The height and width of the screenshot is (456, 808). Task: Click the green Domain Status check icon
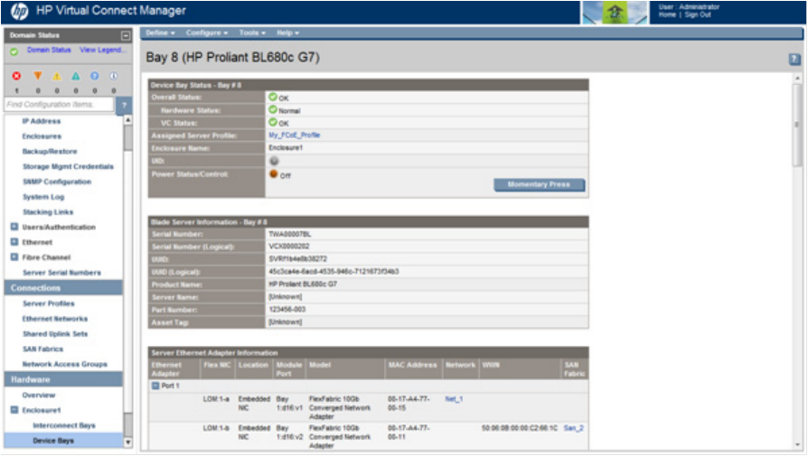(14, 51)
